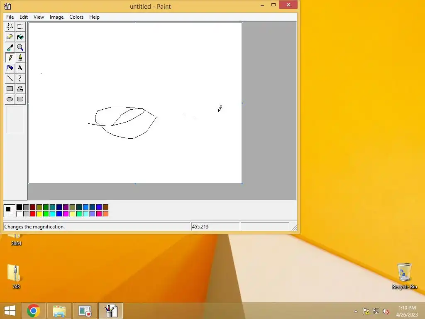Select the Text tool marked A

20,68
